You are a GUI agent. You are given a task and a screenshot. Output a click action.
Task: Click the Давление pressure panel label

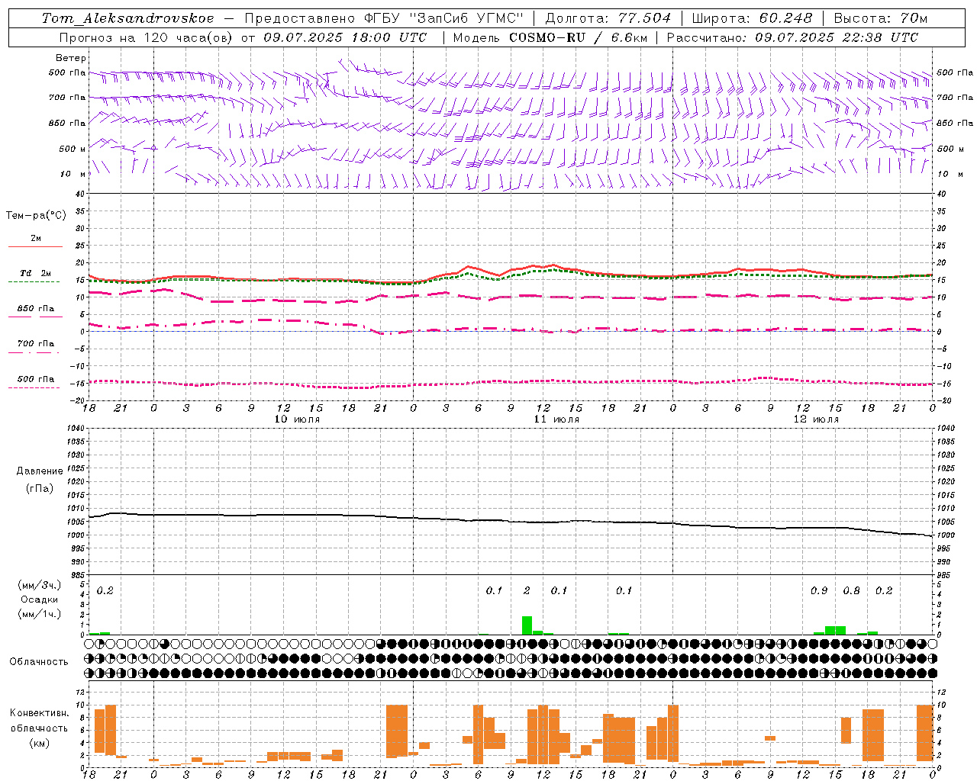click(40, 471)
